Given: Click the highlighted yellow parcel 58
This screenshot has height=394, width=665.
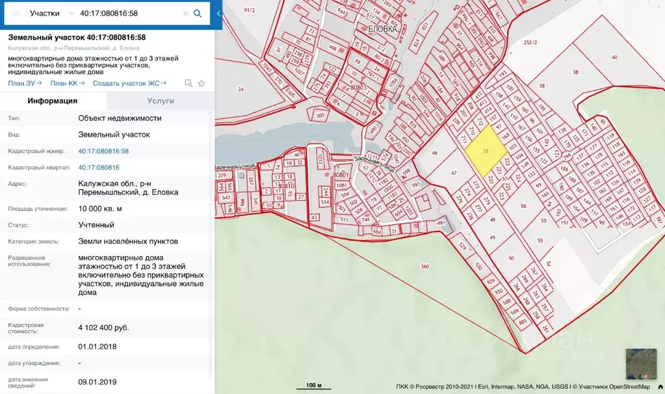Looking at the screenshot, I should click(x=486, y=150).
